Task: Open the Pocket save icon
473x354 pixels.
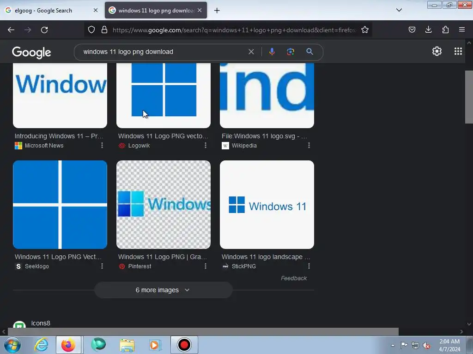Action: pos(412,29)
